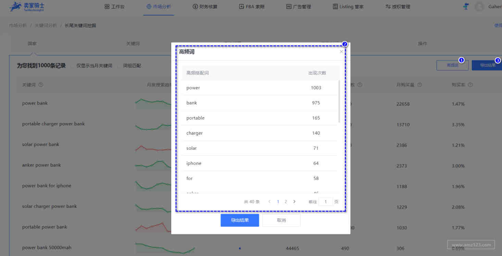502x256 pixels.
Task: Open the Listing 管家 tab
Action: click(x=348, y=7)
